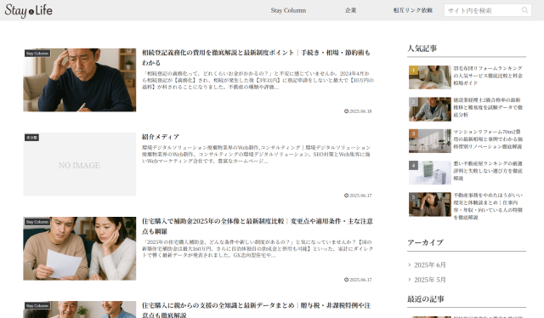
Task: Click the Stay Column badge on the worried man thumbnail
Action: [37, 53]
